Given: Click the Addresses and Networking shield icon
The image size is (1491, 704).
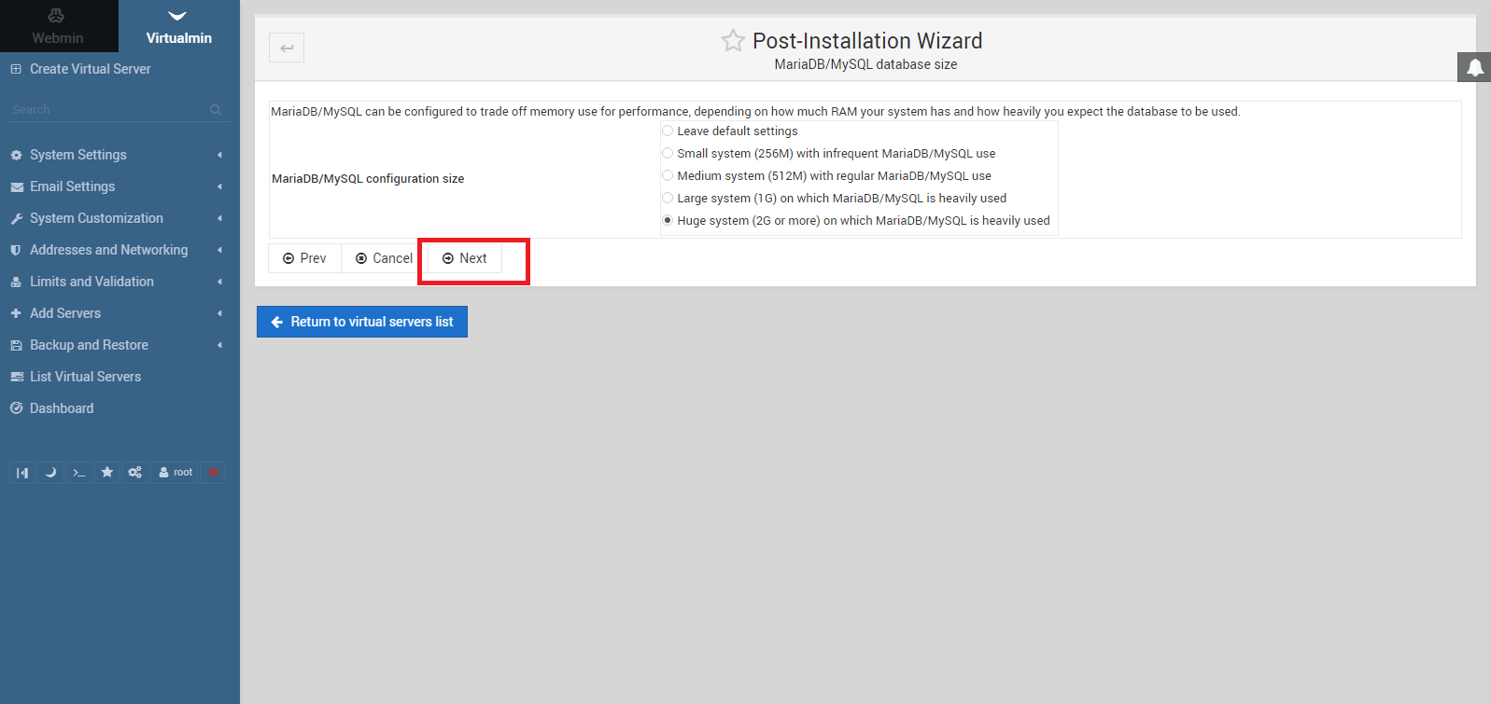Looking at the screenshot, I should [x=16, y=250].
